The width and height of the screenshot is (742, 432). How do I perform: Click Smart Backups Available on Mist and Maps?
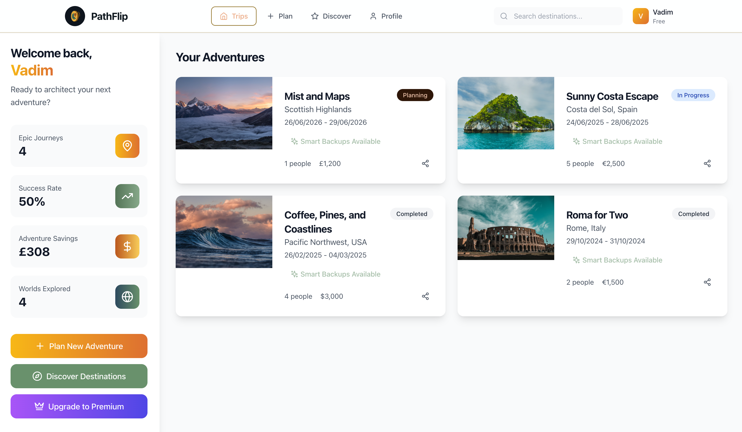point(336,142)
